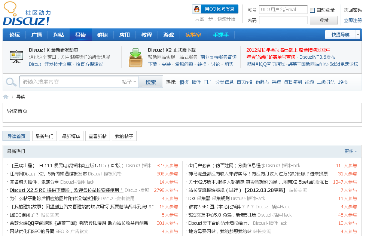Click hot search term 分类信息
The height and width of the screenshot is (236, 366).
click(x=224, y=82)
